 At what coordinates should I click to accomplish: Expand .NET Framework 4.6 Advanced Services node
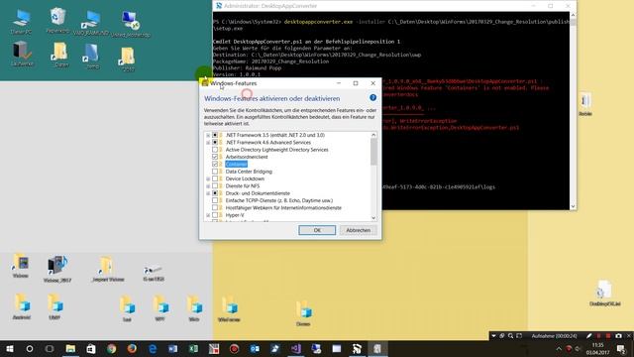pyautogui.click(x=208, y=143)
